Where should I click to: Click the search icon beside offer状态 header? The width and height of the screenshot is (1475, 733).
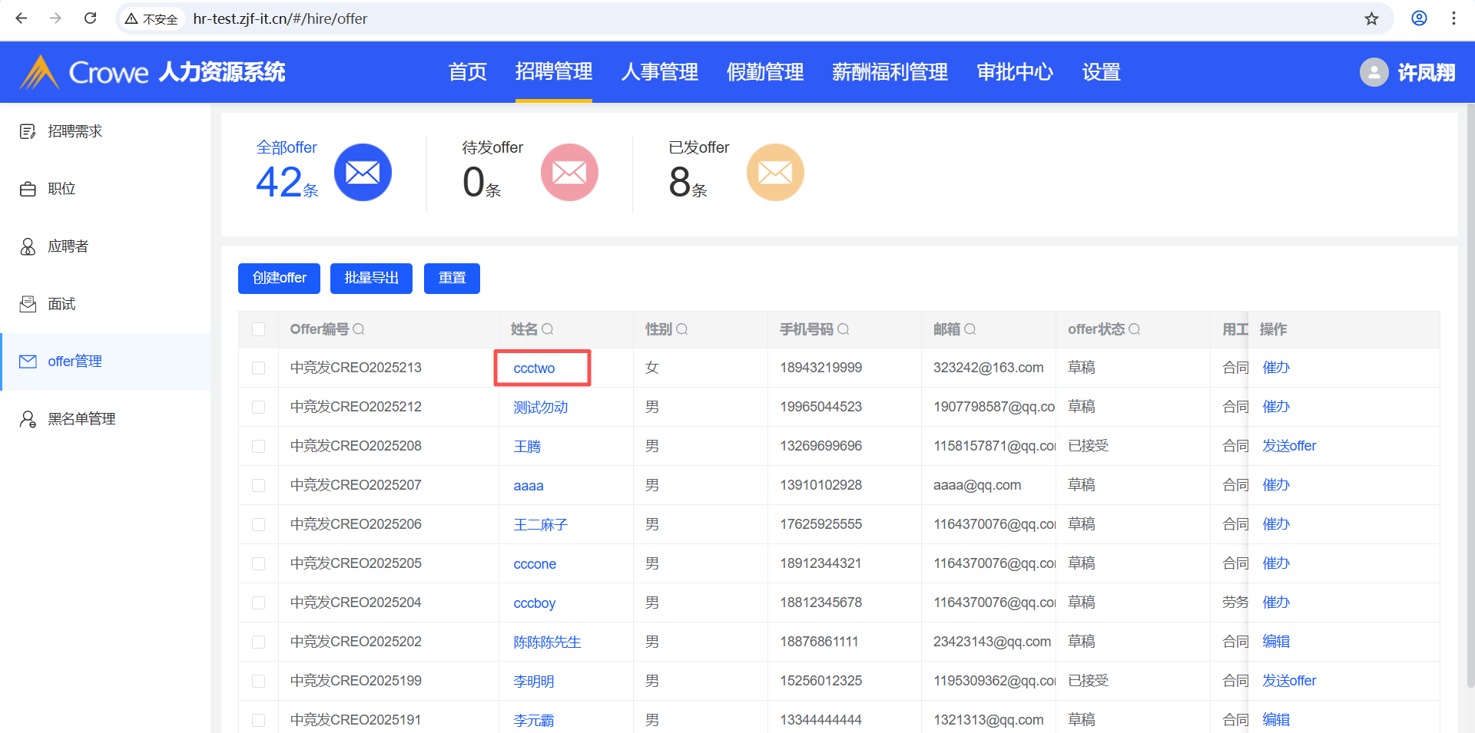click(1135, 329)
